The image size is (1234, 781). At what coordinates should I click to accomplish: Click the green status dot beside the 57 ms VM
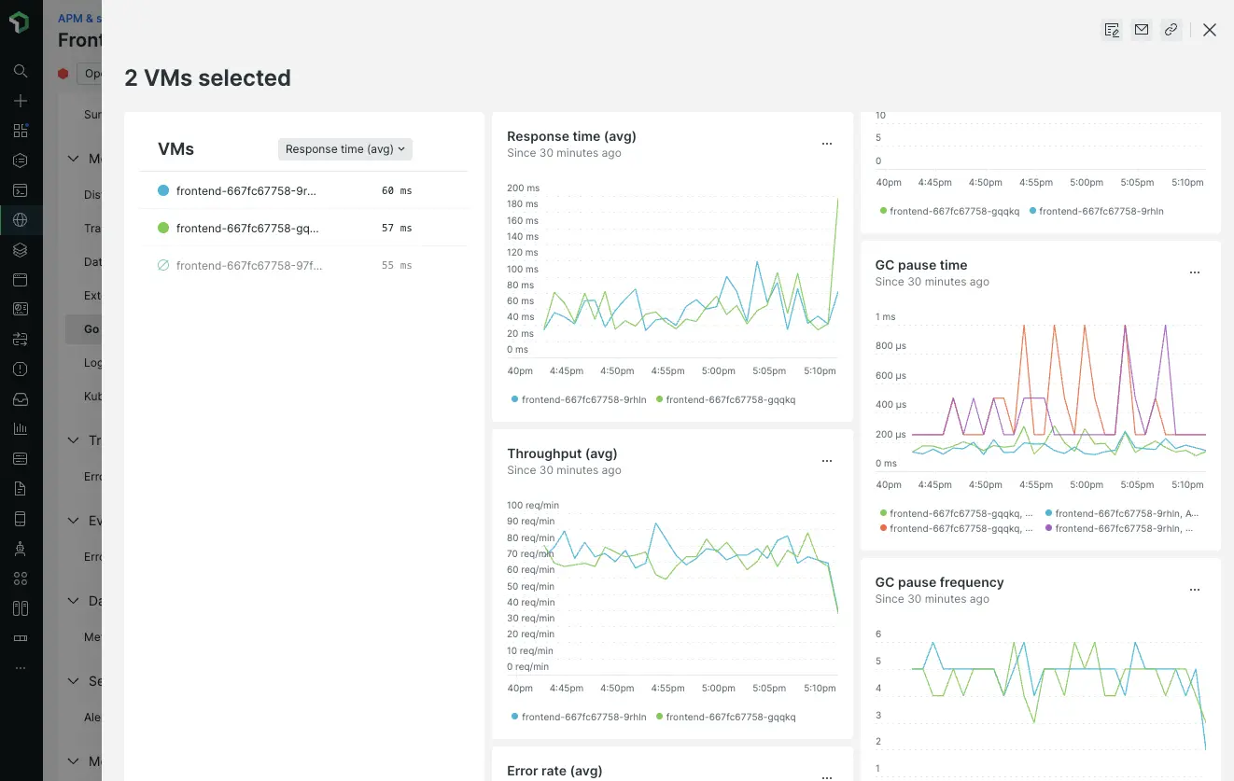(x=163, y=228)
